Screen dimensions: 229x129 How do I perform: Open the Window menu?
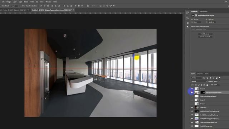pos(48,2)
